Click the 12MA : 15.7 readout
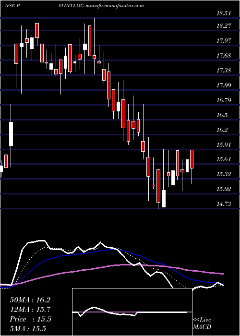Viewport: 240px width, 336px height. point(30,310)
